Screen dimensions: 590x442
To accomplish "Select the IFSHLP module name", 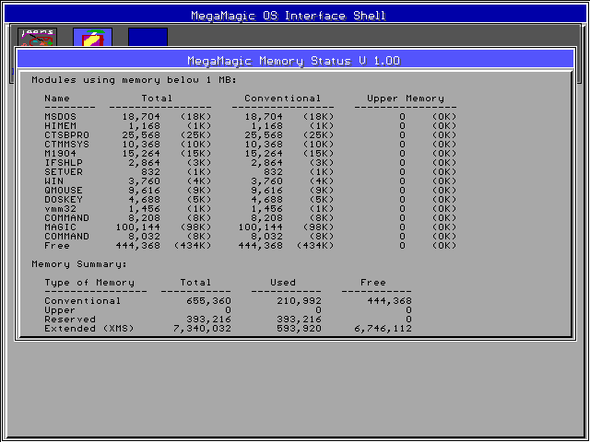I will point(64,163).
